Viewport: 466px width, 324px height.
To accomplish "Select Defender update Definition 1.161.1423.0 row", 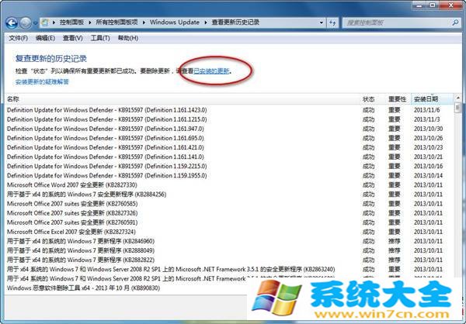I will pos(229,110).
